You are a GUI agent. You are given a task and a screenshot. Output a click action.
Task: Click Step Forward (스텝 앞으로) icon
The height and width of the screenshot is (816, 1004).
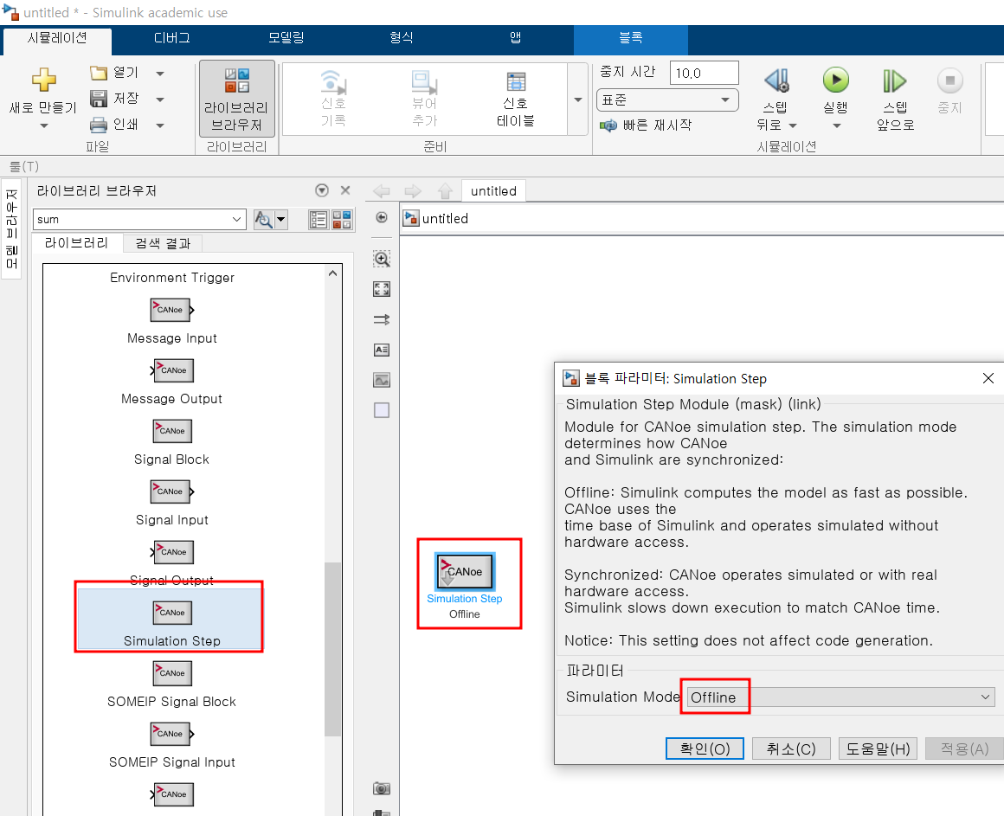pyautogui.click(x=894, y=80)
